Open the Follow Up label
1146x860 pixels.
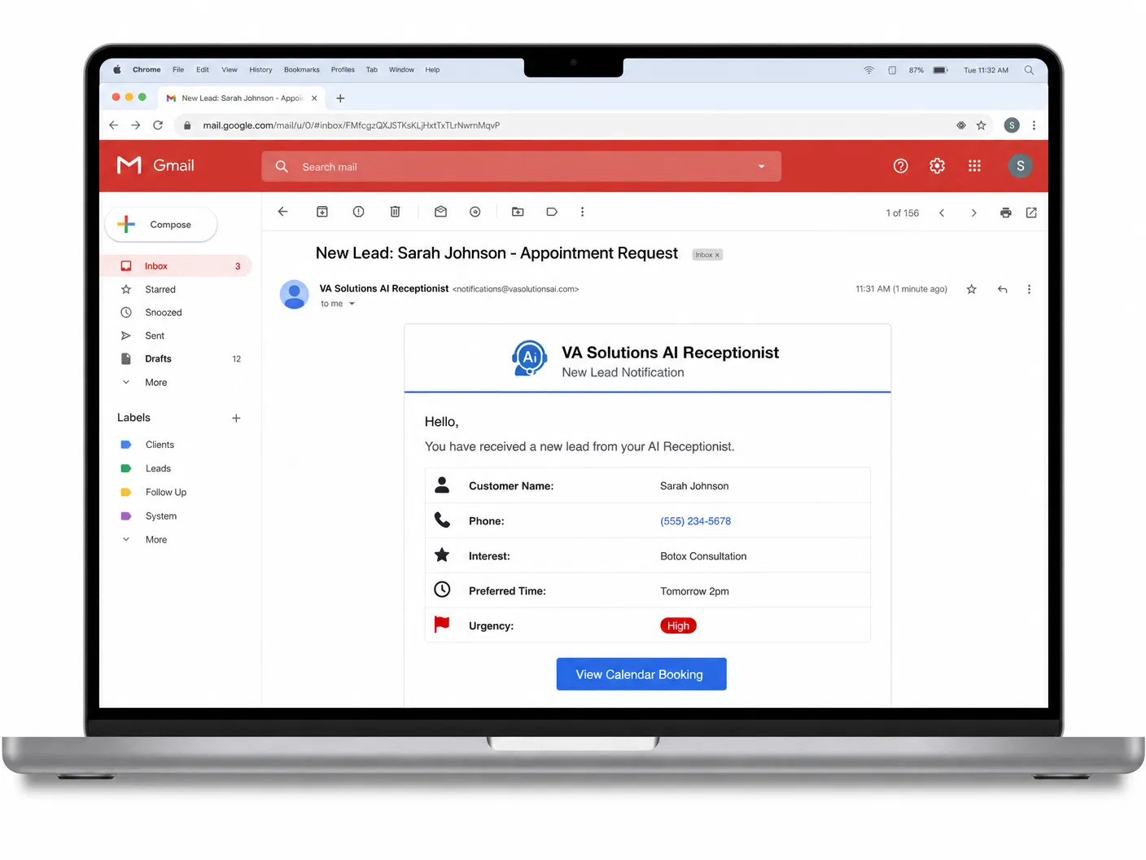coord(166,492)
